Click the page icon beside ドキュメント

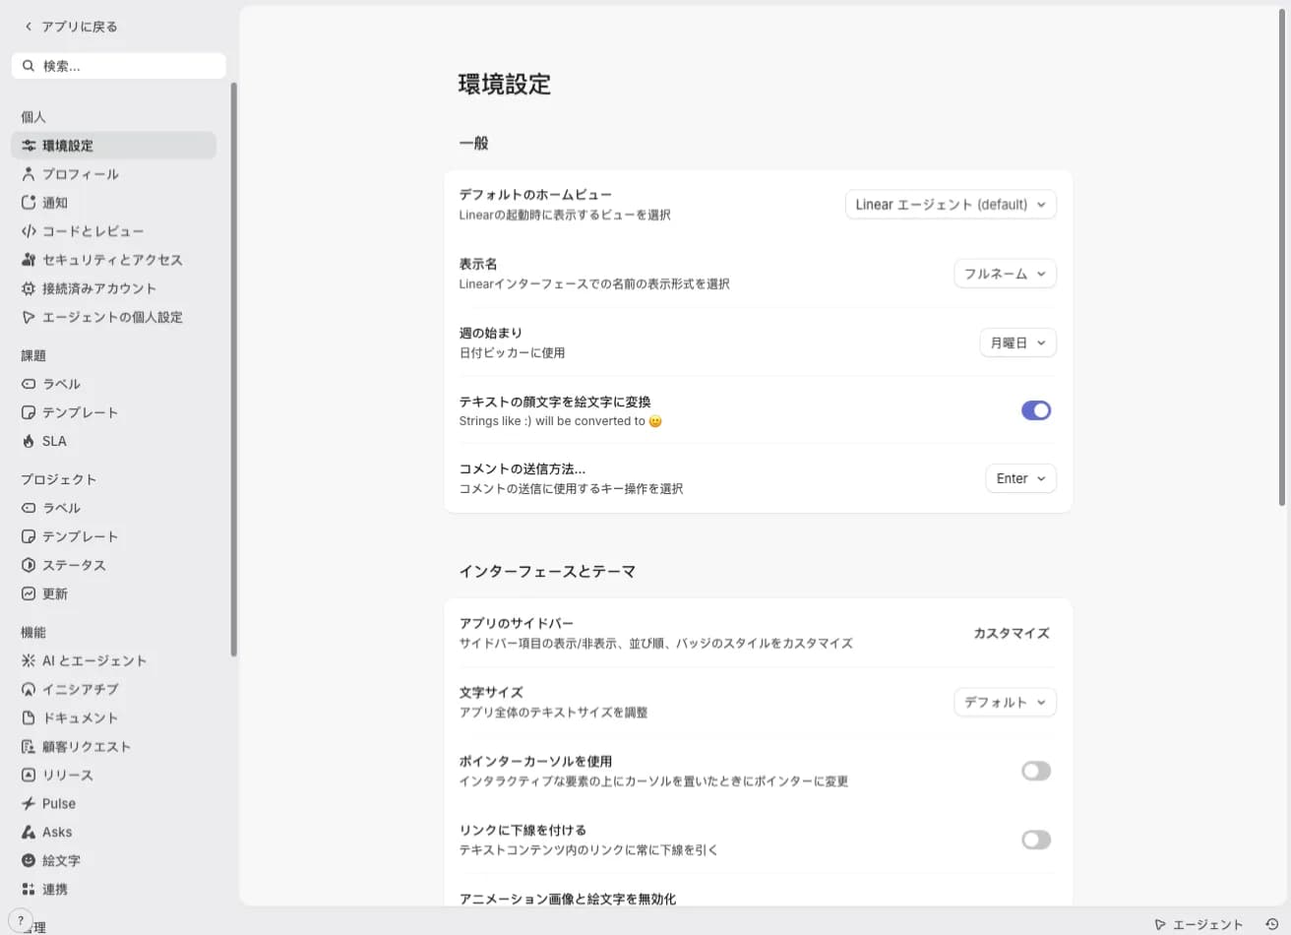29,717
